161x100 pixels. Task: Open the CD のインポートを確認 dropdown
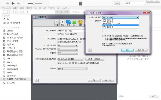[70, 59]
